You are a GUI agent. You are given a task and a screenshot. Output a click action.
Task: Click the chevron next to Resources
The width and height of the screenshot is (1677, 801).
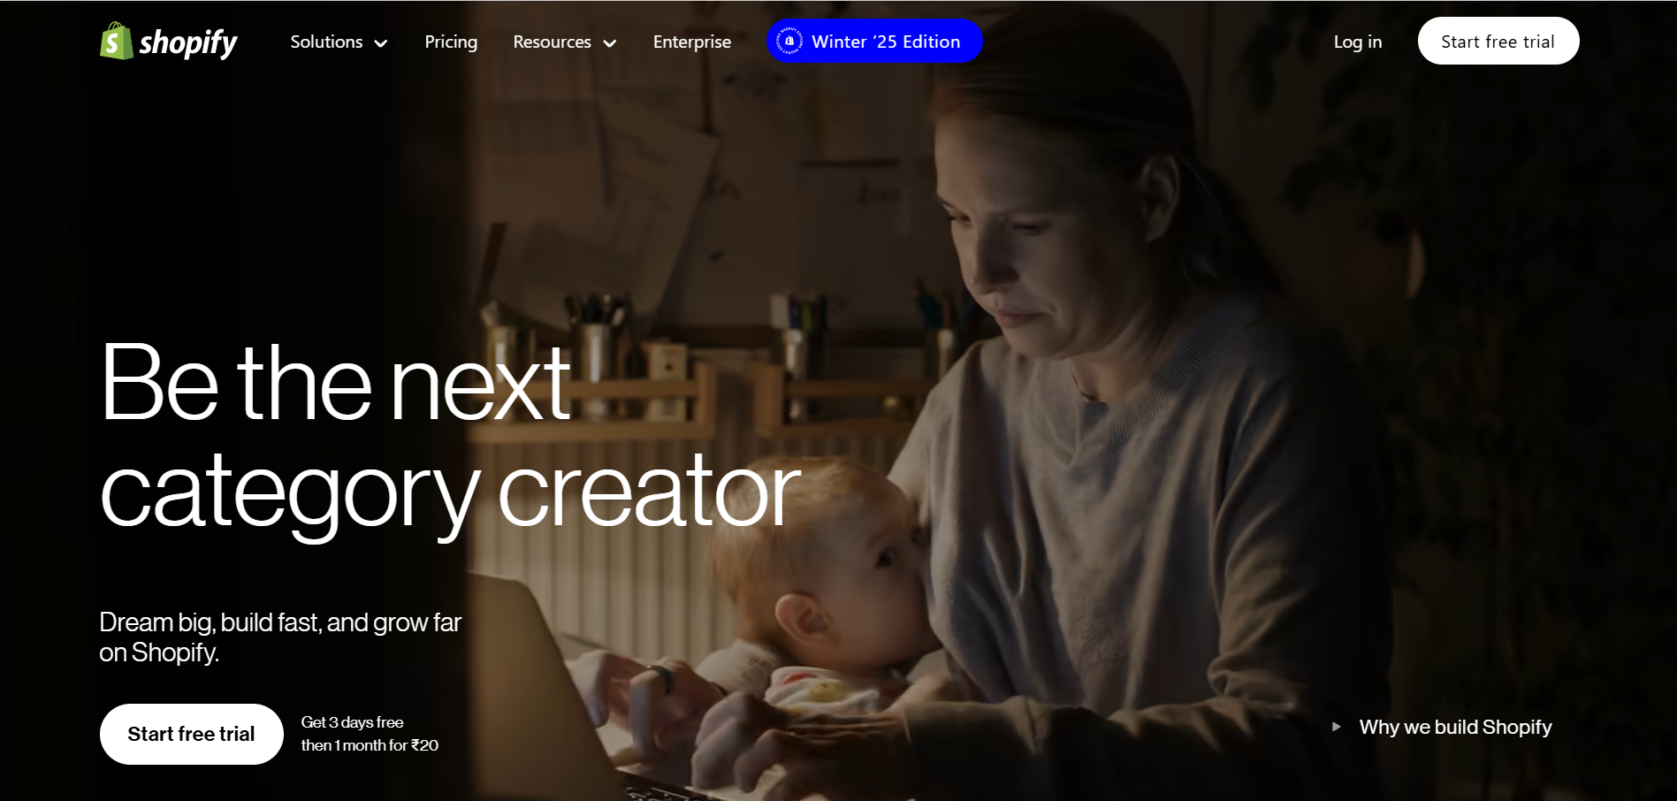(x=609, y=43)
